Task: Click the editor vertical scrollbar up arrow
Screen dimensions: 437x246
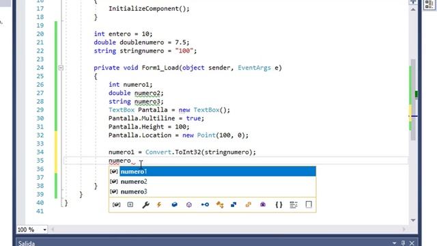Action: click(x=412, y=10)
